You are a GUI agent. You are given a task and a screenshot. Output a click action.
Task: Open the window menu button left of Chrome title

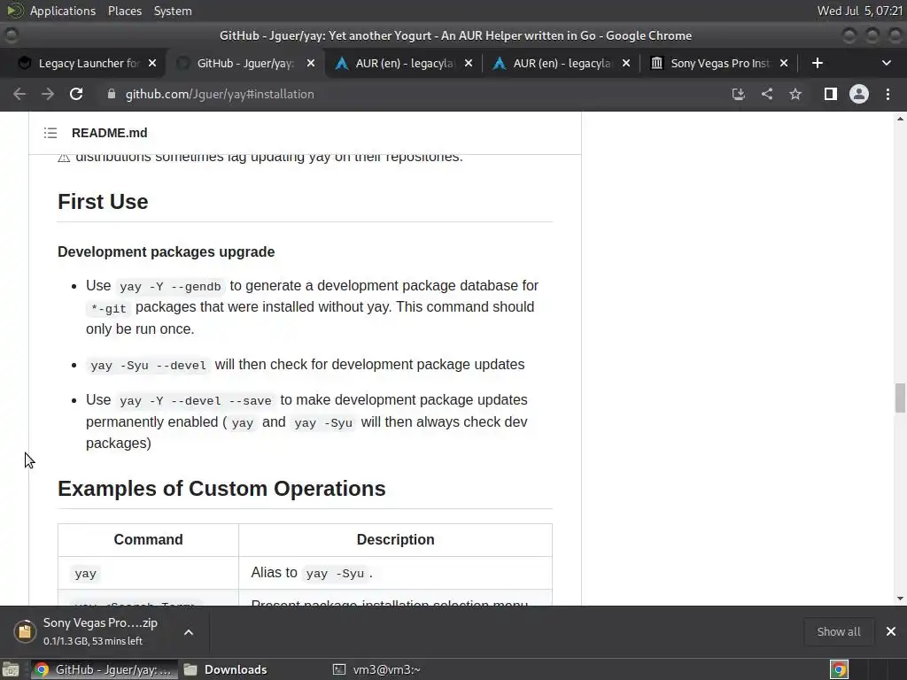point(11,35)
